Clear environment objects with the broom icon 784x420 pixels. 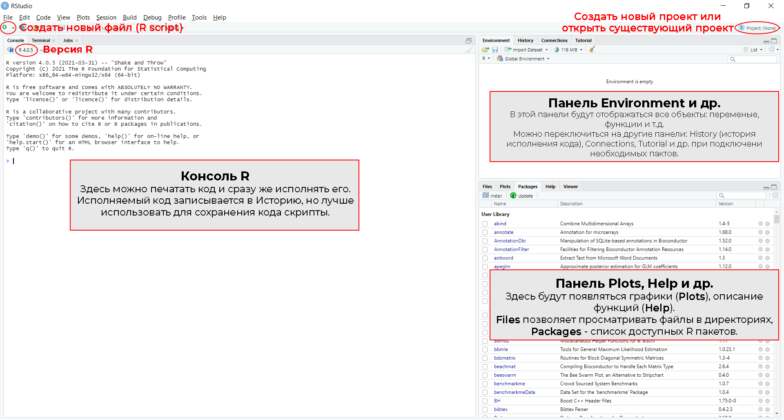pyautogui.click(x=592, y=49)
